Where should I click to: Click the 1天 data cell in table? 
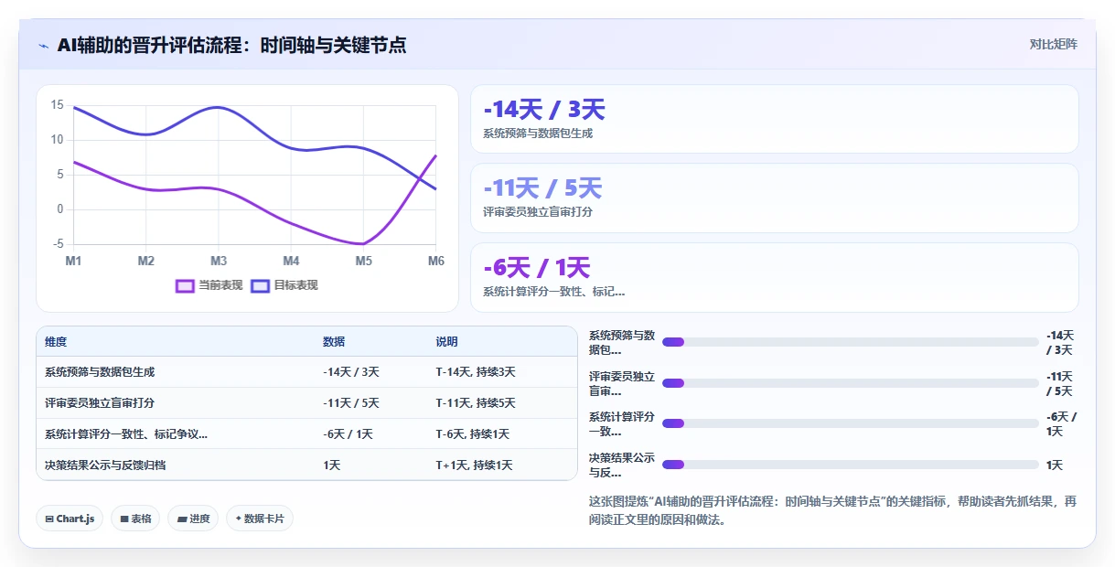[332, 465]
